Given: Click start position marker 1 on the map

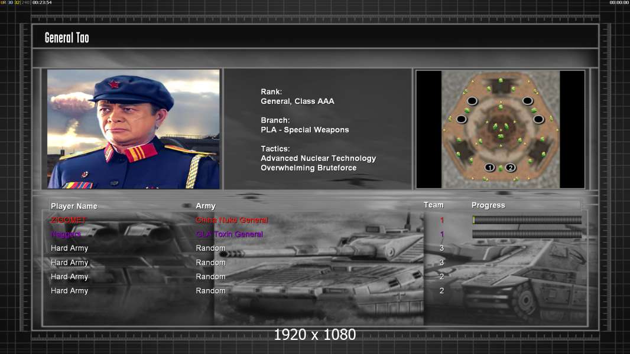Looking at the screenshot, I should 489,168.
